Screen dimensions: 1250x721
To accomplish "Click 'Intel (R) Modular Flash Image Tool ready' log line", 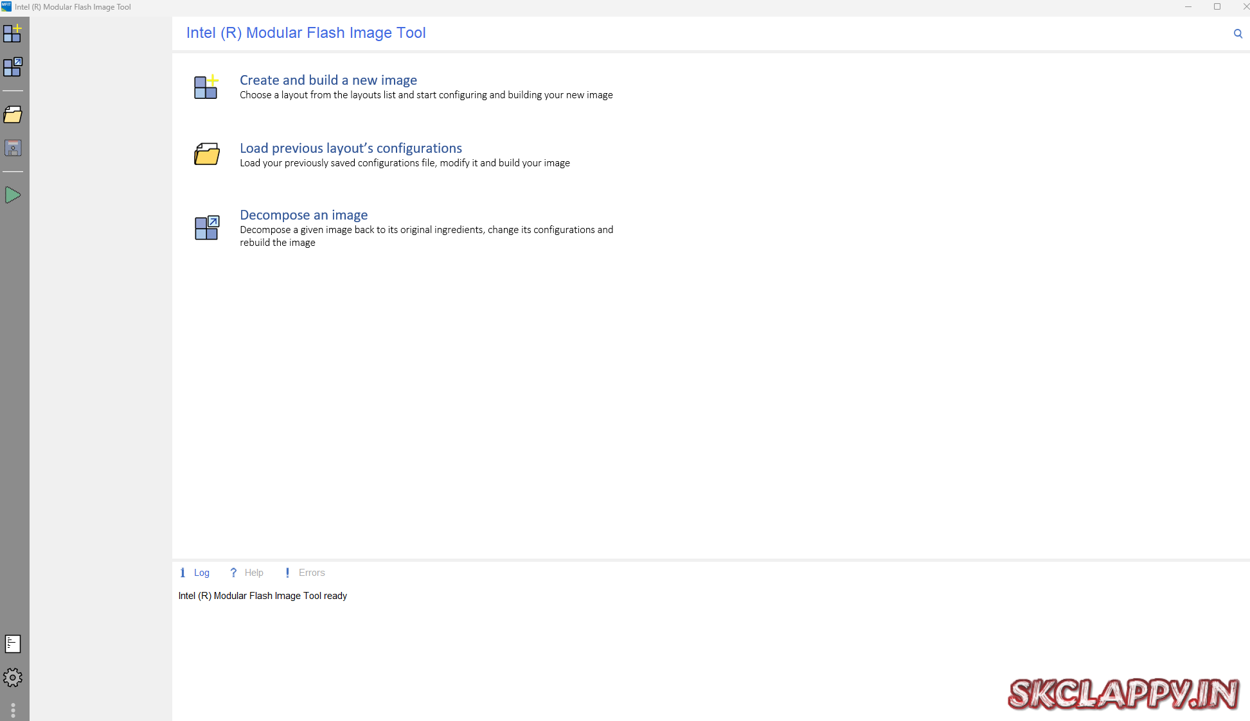I will coord(263,596).
